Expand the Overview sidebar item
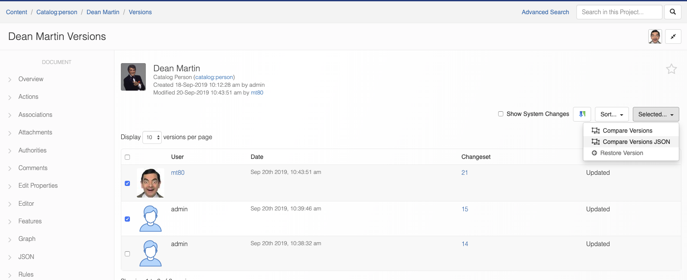 coord(31,79)
